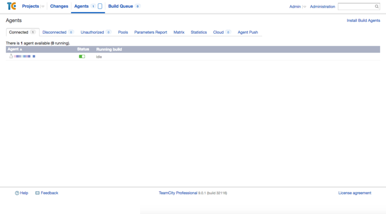This screenshot has height=214, width=386.
Task: Open the Pools tab
Action: [x=123, y=32]
